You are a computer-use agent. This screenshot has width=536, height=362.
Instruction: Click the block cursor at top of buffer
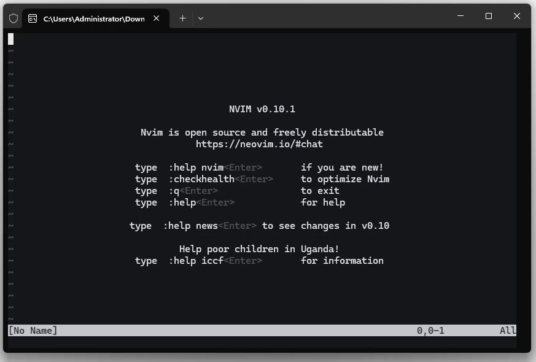11,38
